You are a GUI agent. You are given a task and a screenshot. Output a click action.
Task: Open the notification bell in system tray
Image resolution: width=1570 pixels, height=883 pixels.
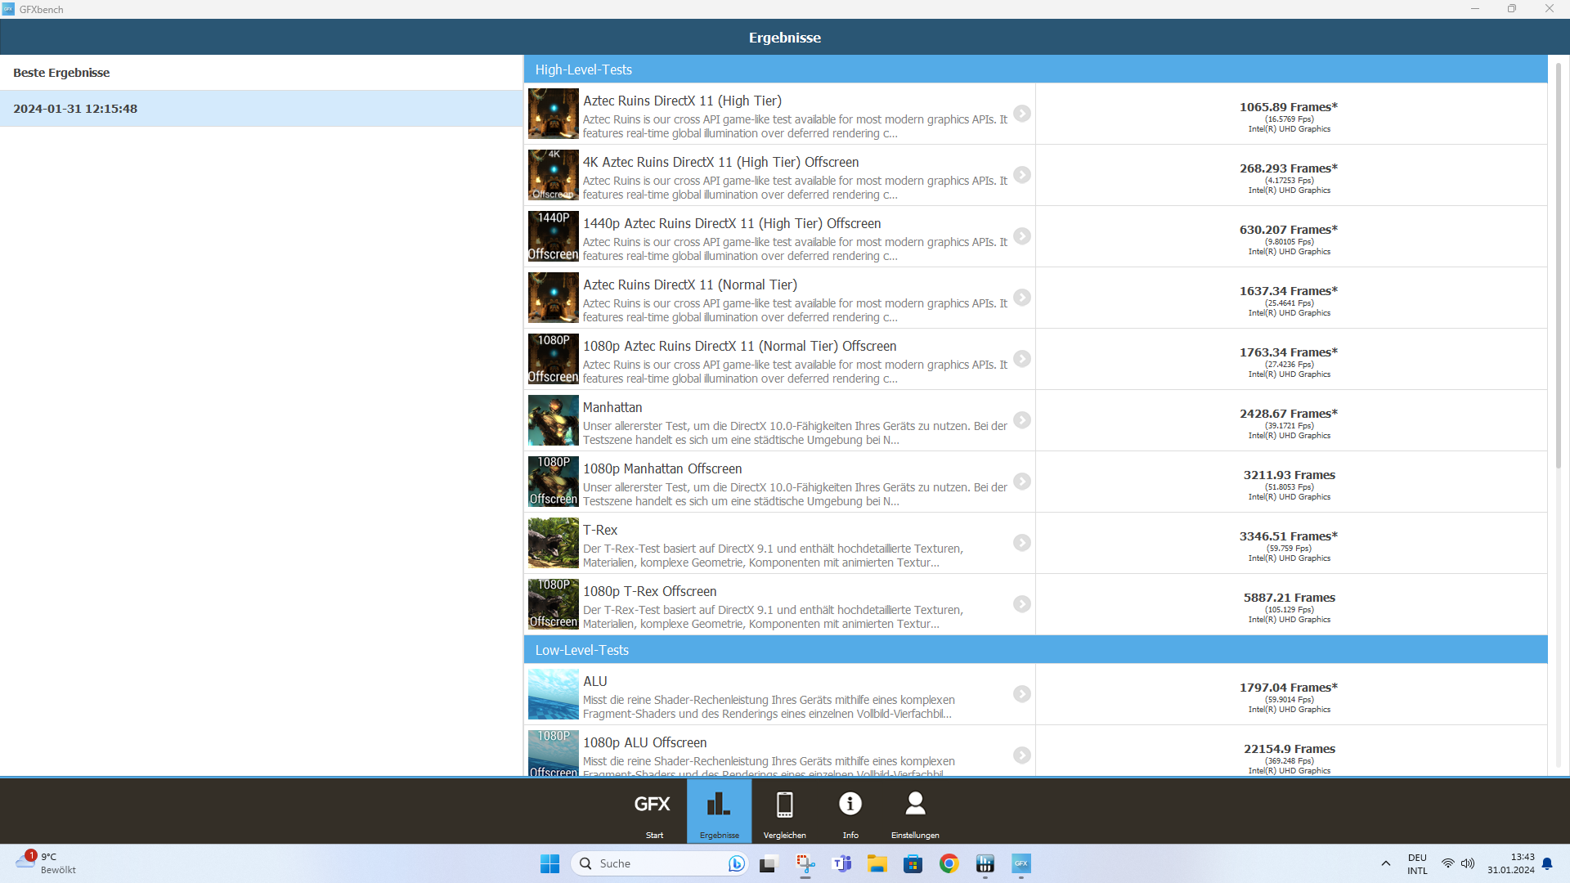1547,863
